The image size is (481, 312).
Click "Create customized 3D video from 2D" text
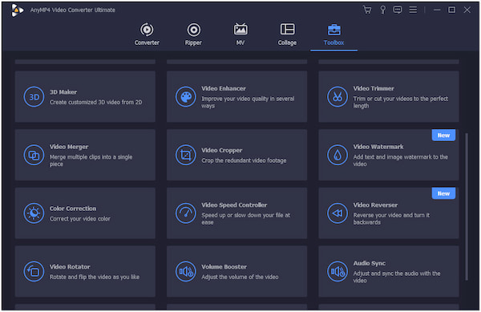click(x=95, y=102)
